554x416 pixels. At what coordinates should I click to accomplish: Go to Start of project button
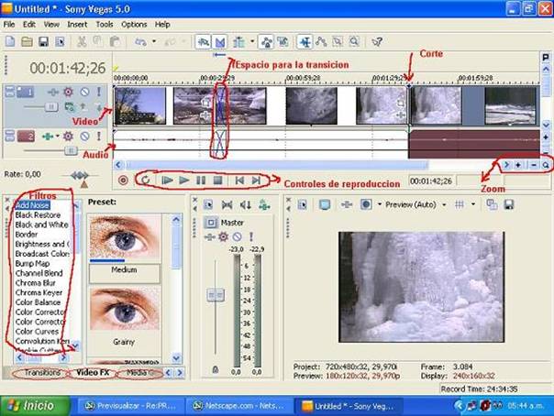tap(239, 181)
